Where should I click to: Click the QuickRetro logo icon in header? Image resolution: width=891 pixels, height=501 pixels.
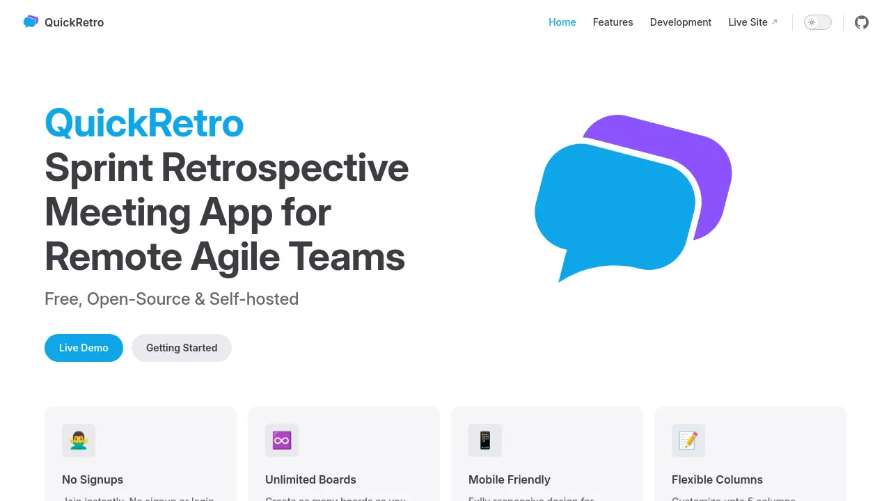(x=31, y=22)
